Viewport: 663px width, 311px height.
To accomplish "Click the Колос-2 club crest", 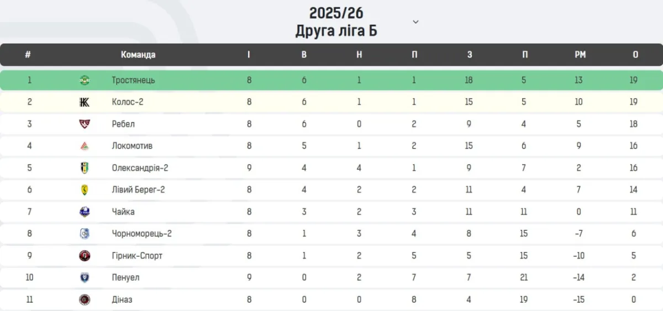I will (85, 102).
